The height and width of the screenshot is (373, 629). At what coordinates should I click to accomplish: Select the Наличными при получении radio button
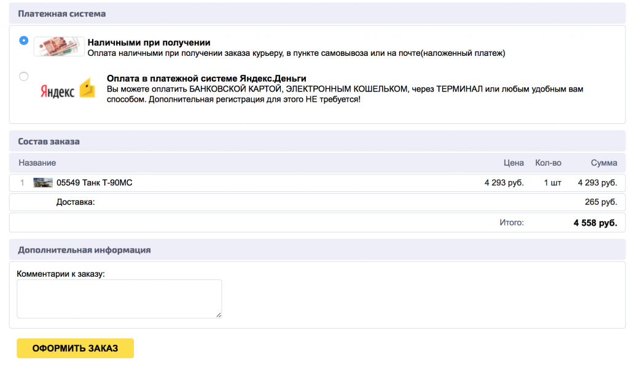click(23, 39)
